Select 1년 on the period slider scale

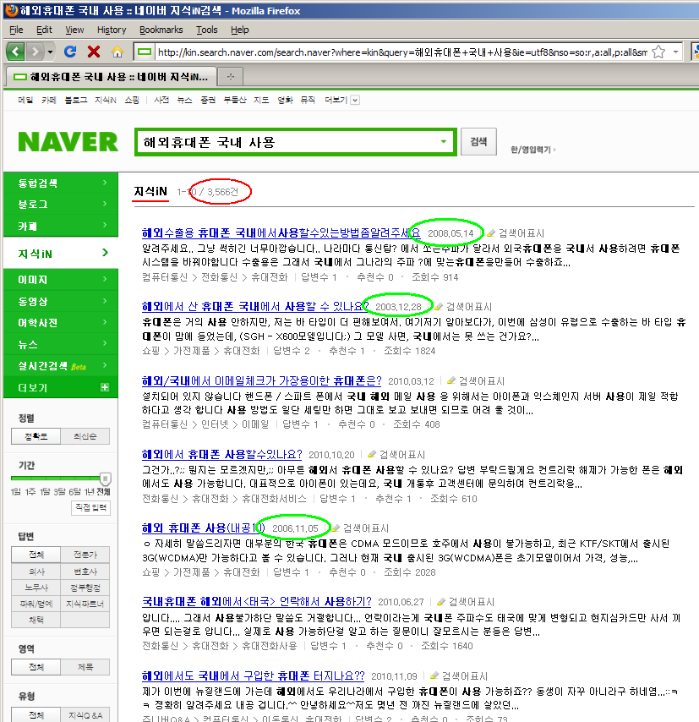point(89,492)
